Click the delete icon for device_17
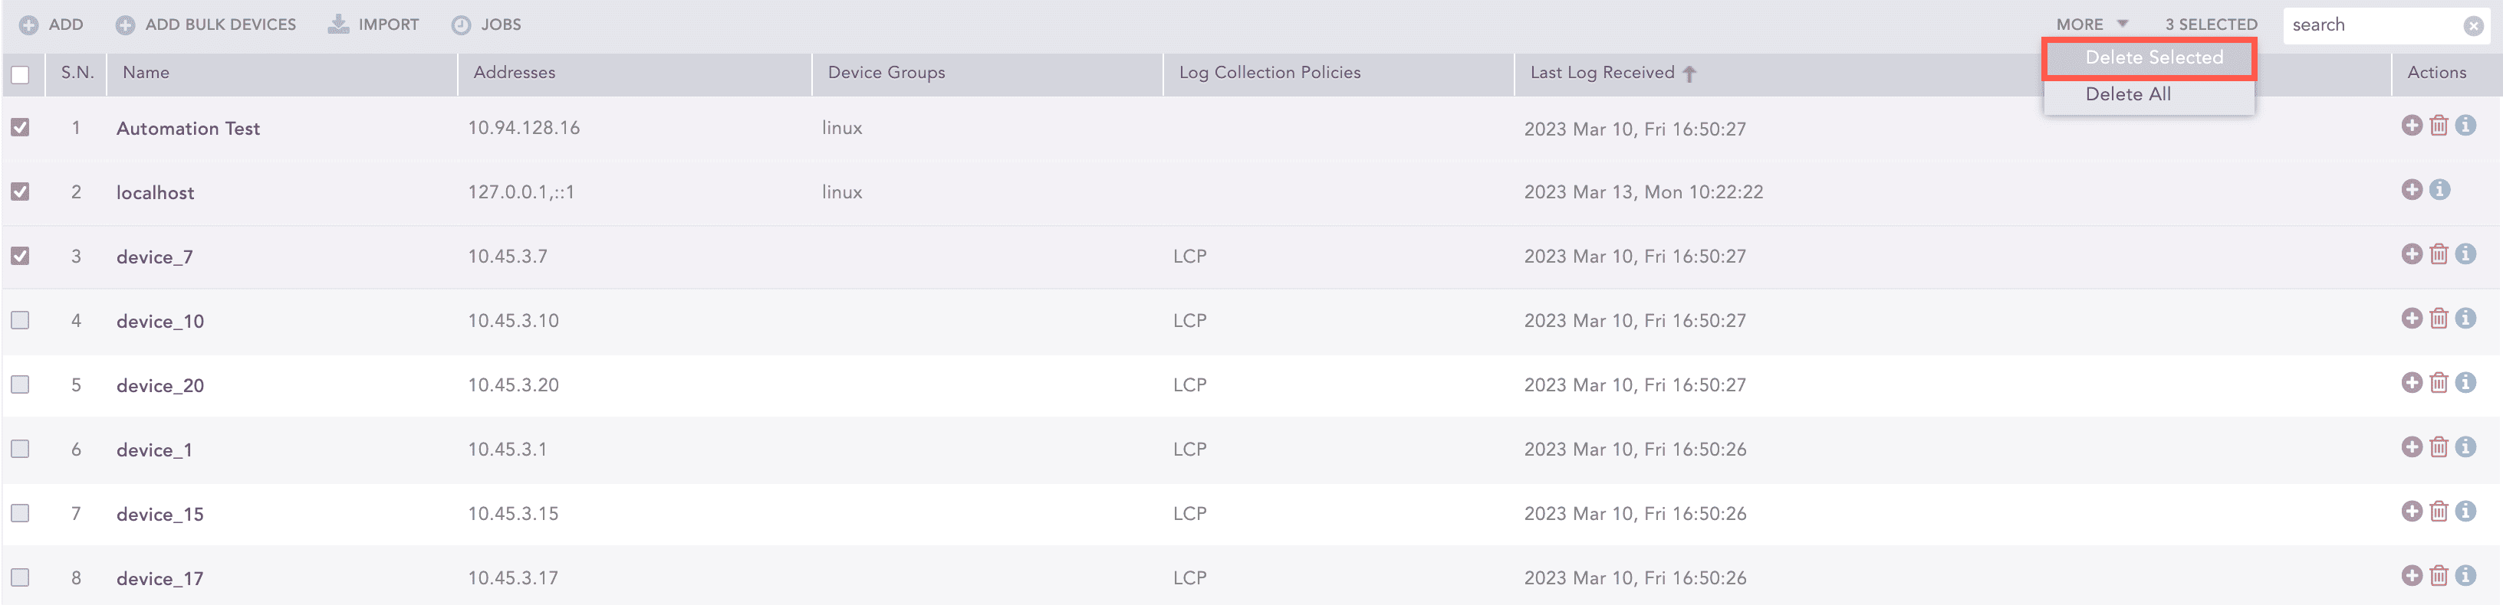The image size is (2503, 605). pos(2439,575)
